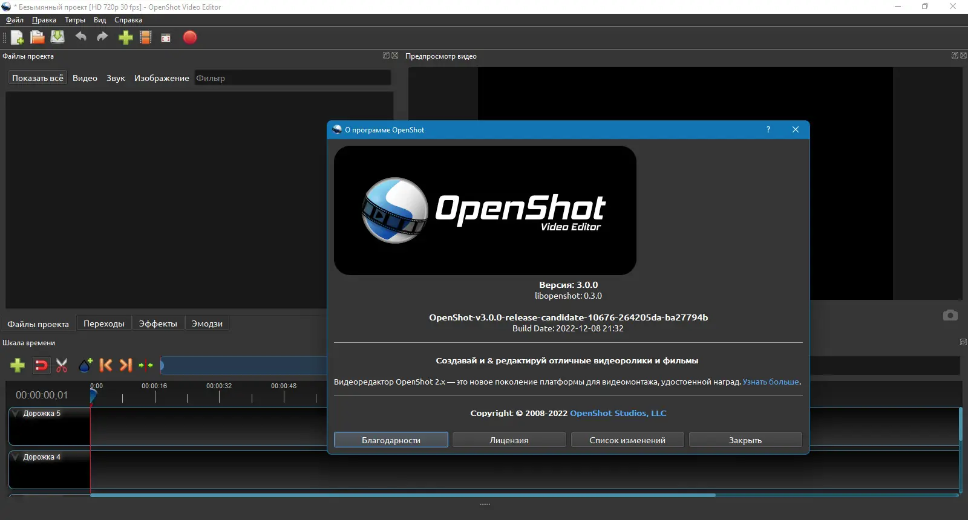Redo the last undone action
The height and width of the screenshot is (520, 968).
102,37
